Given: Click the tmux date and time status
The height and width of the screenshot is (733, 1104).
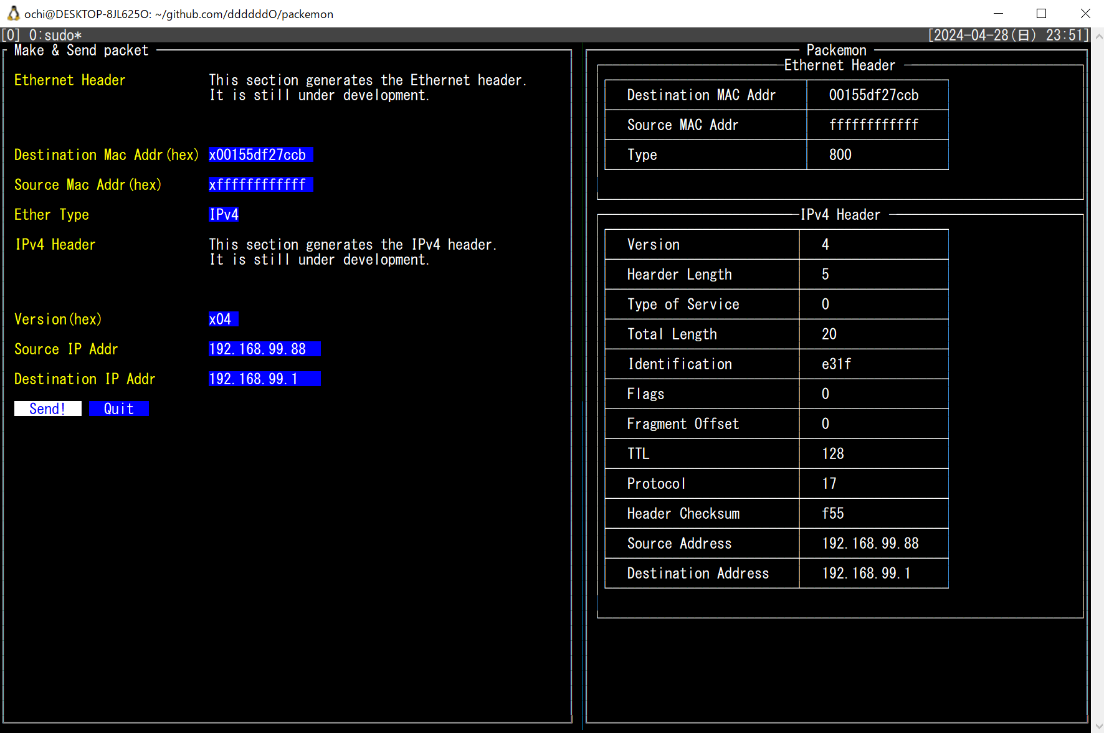Looking at the screenshot, I should pos(1007,35).
